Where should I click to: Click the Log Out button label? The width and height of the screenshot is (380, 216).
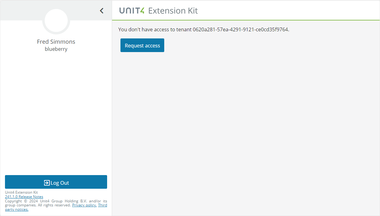60,183
